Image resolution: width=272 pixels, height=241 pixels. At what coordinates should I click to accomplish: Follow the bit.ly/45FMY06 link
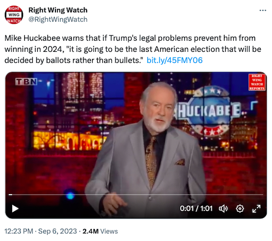(x=174, y=60)
